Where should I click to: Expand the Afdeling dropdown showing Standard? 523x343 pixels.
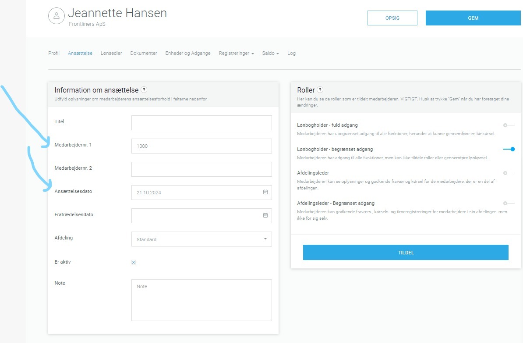[201, 239]
